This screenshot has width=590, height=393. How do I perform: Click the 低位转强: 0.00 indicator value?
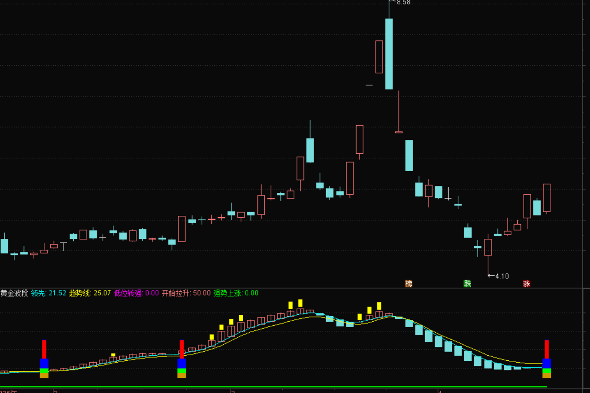coord(136,293)
